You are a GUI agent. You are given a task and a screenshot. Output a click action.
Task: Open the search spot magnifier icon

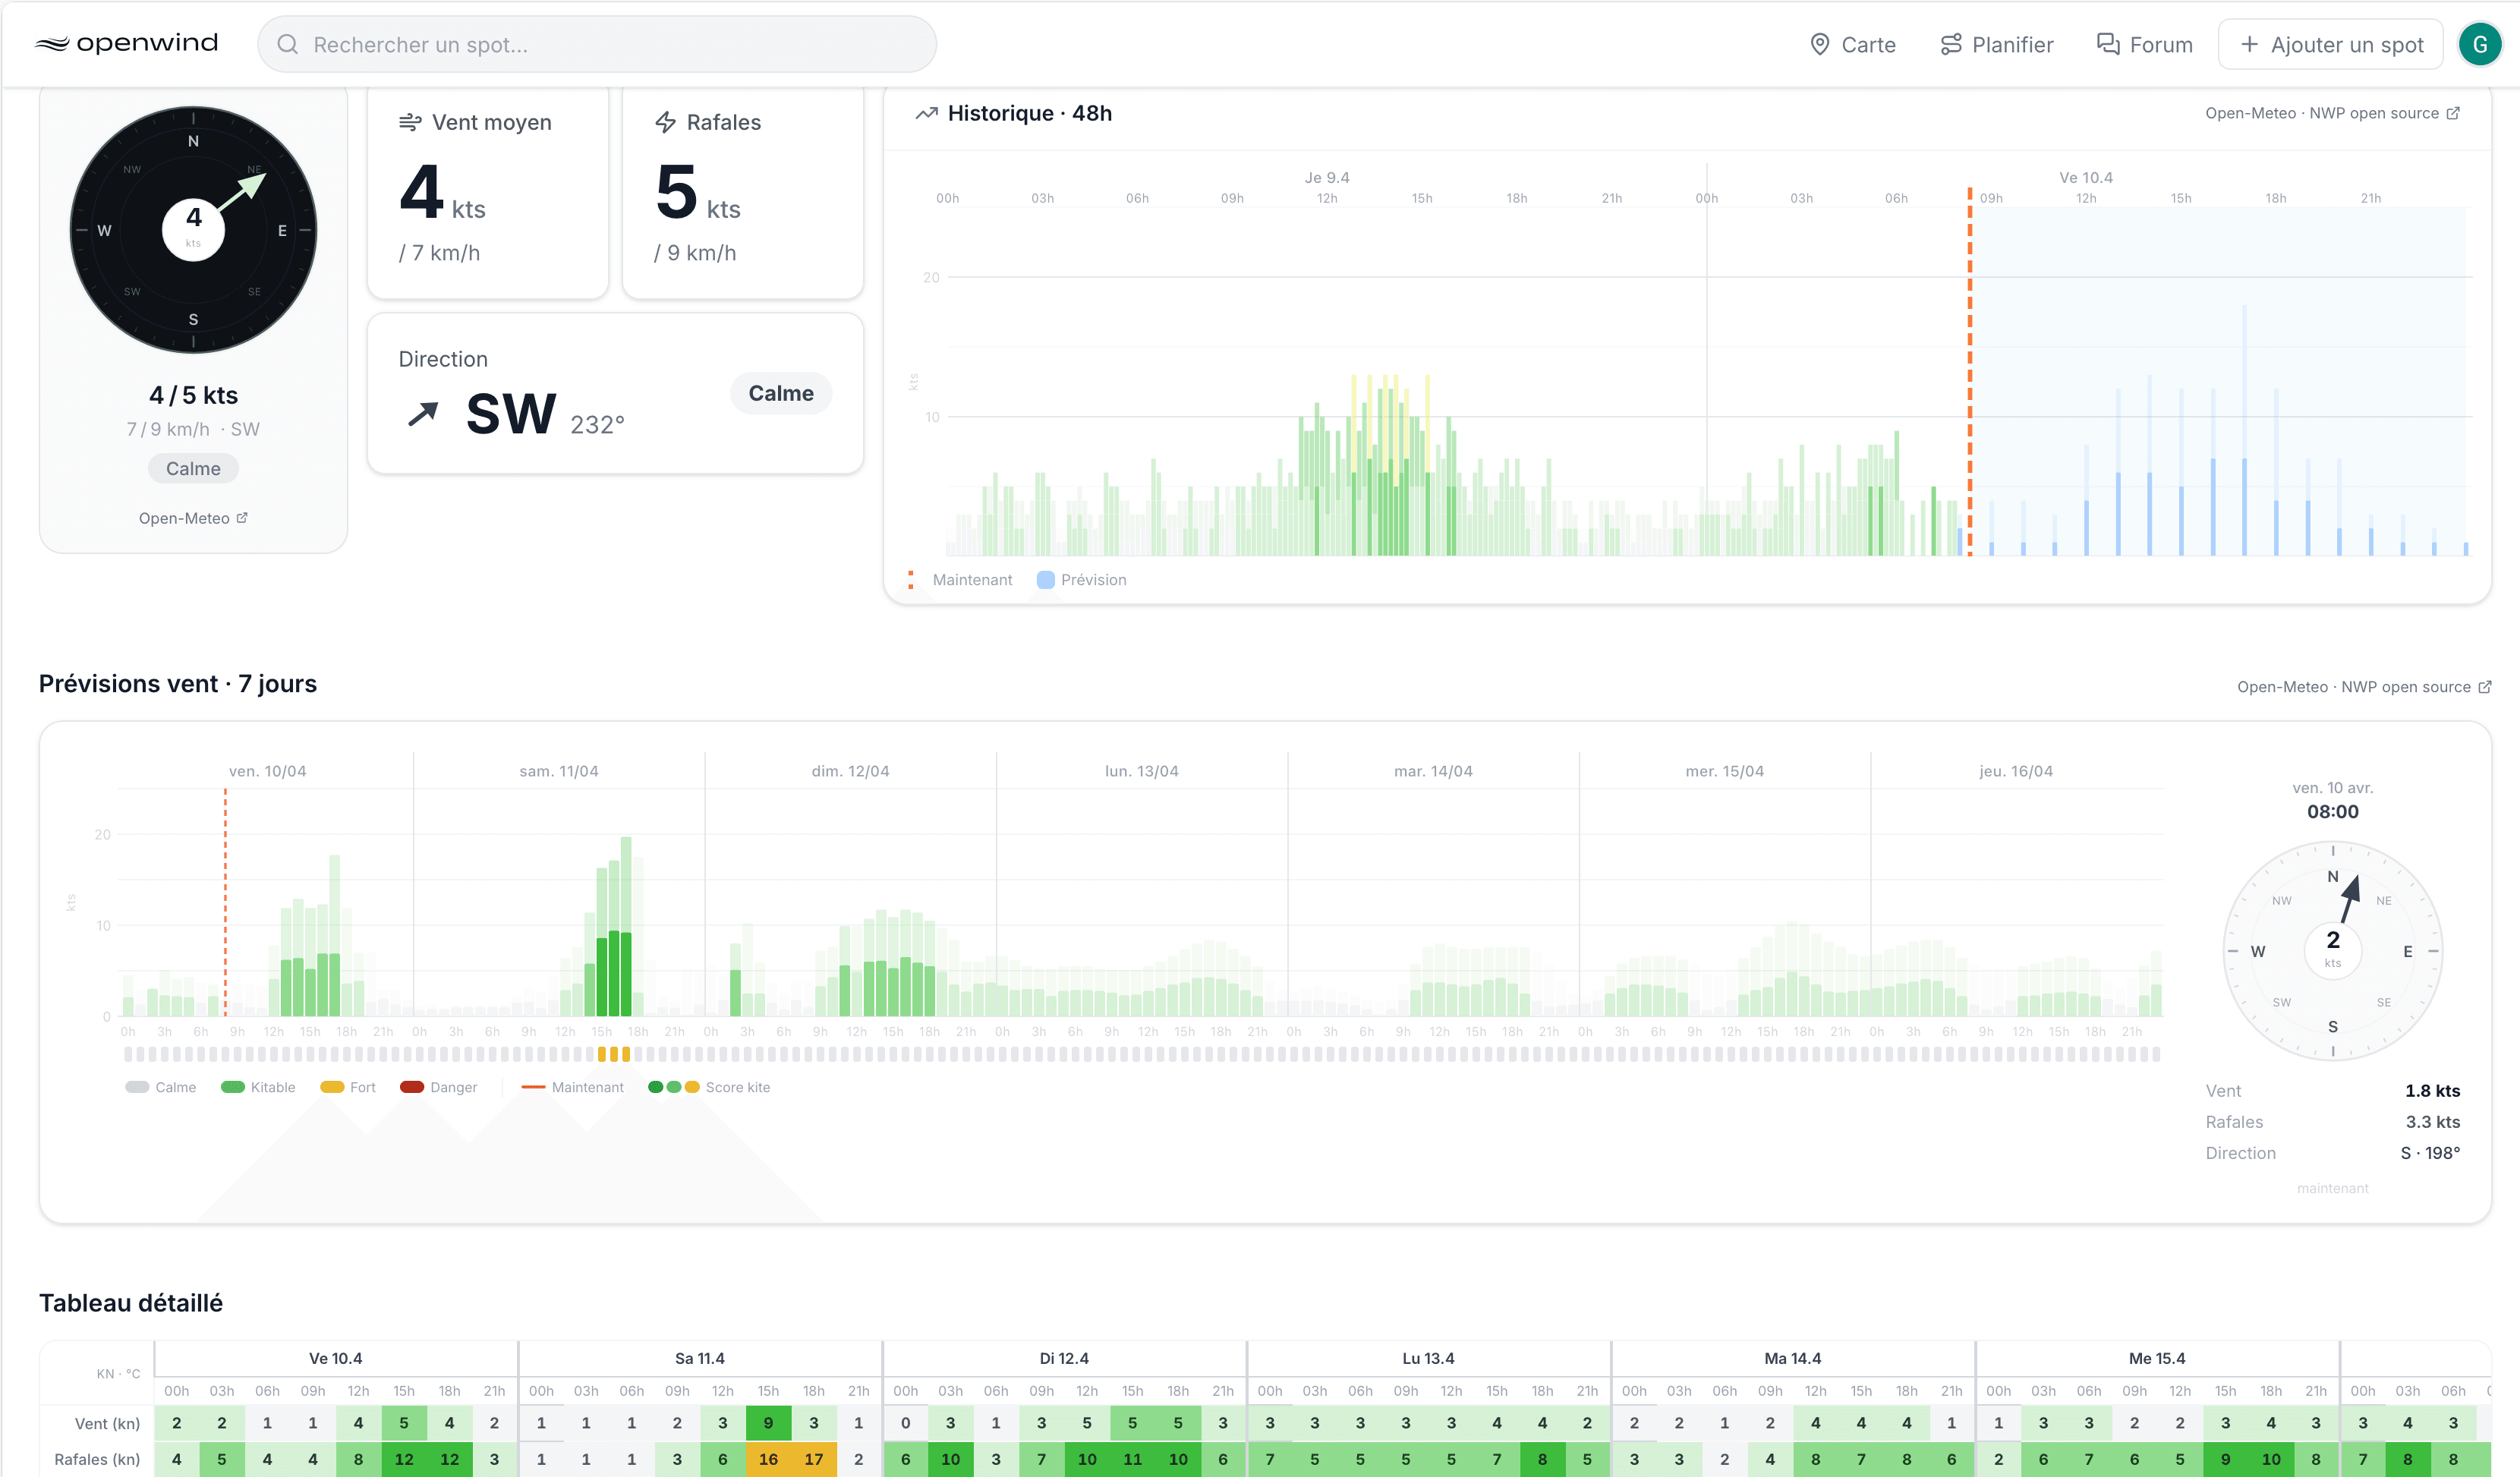click(x=288, y=44)
